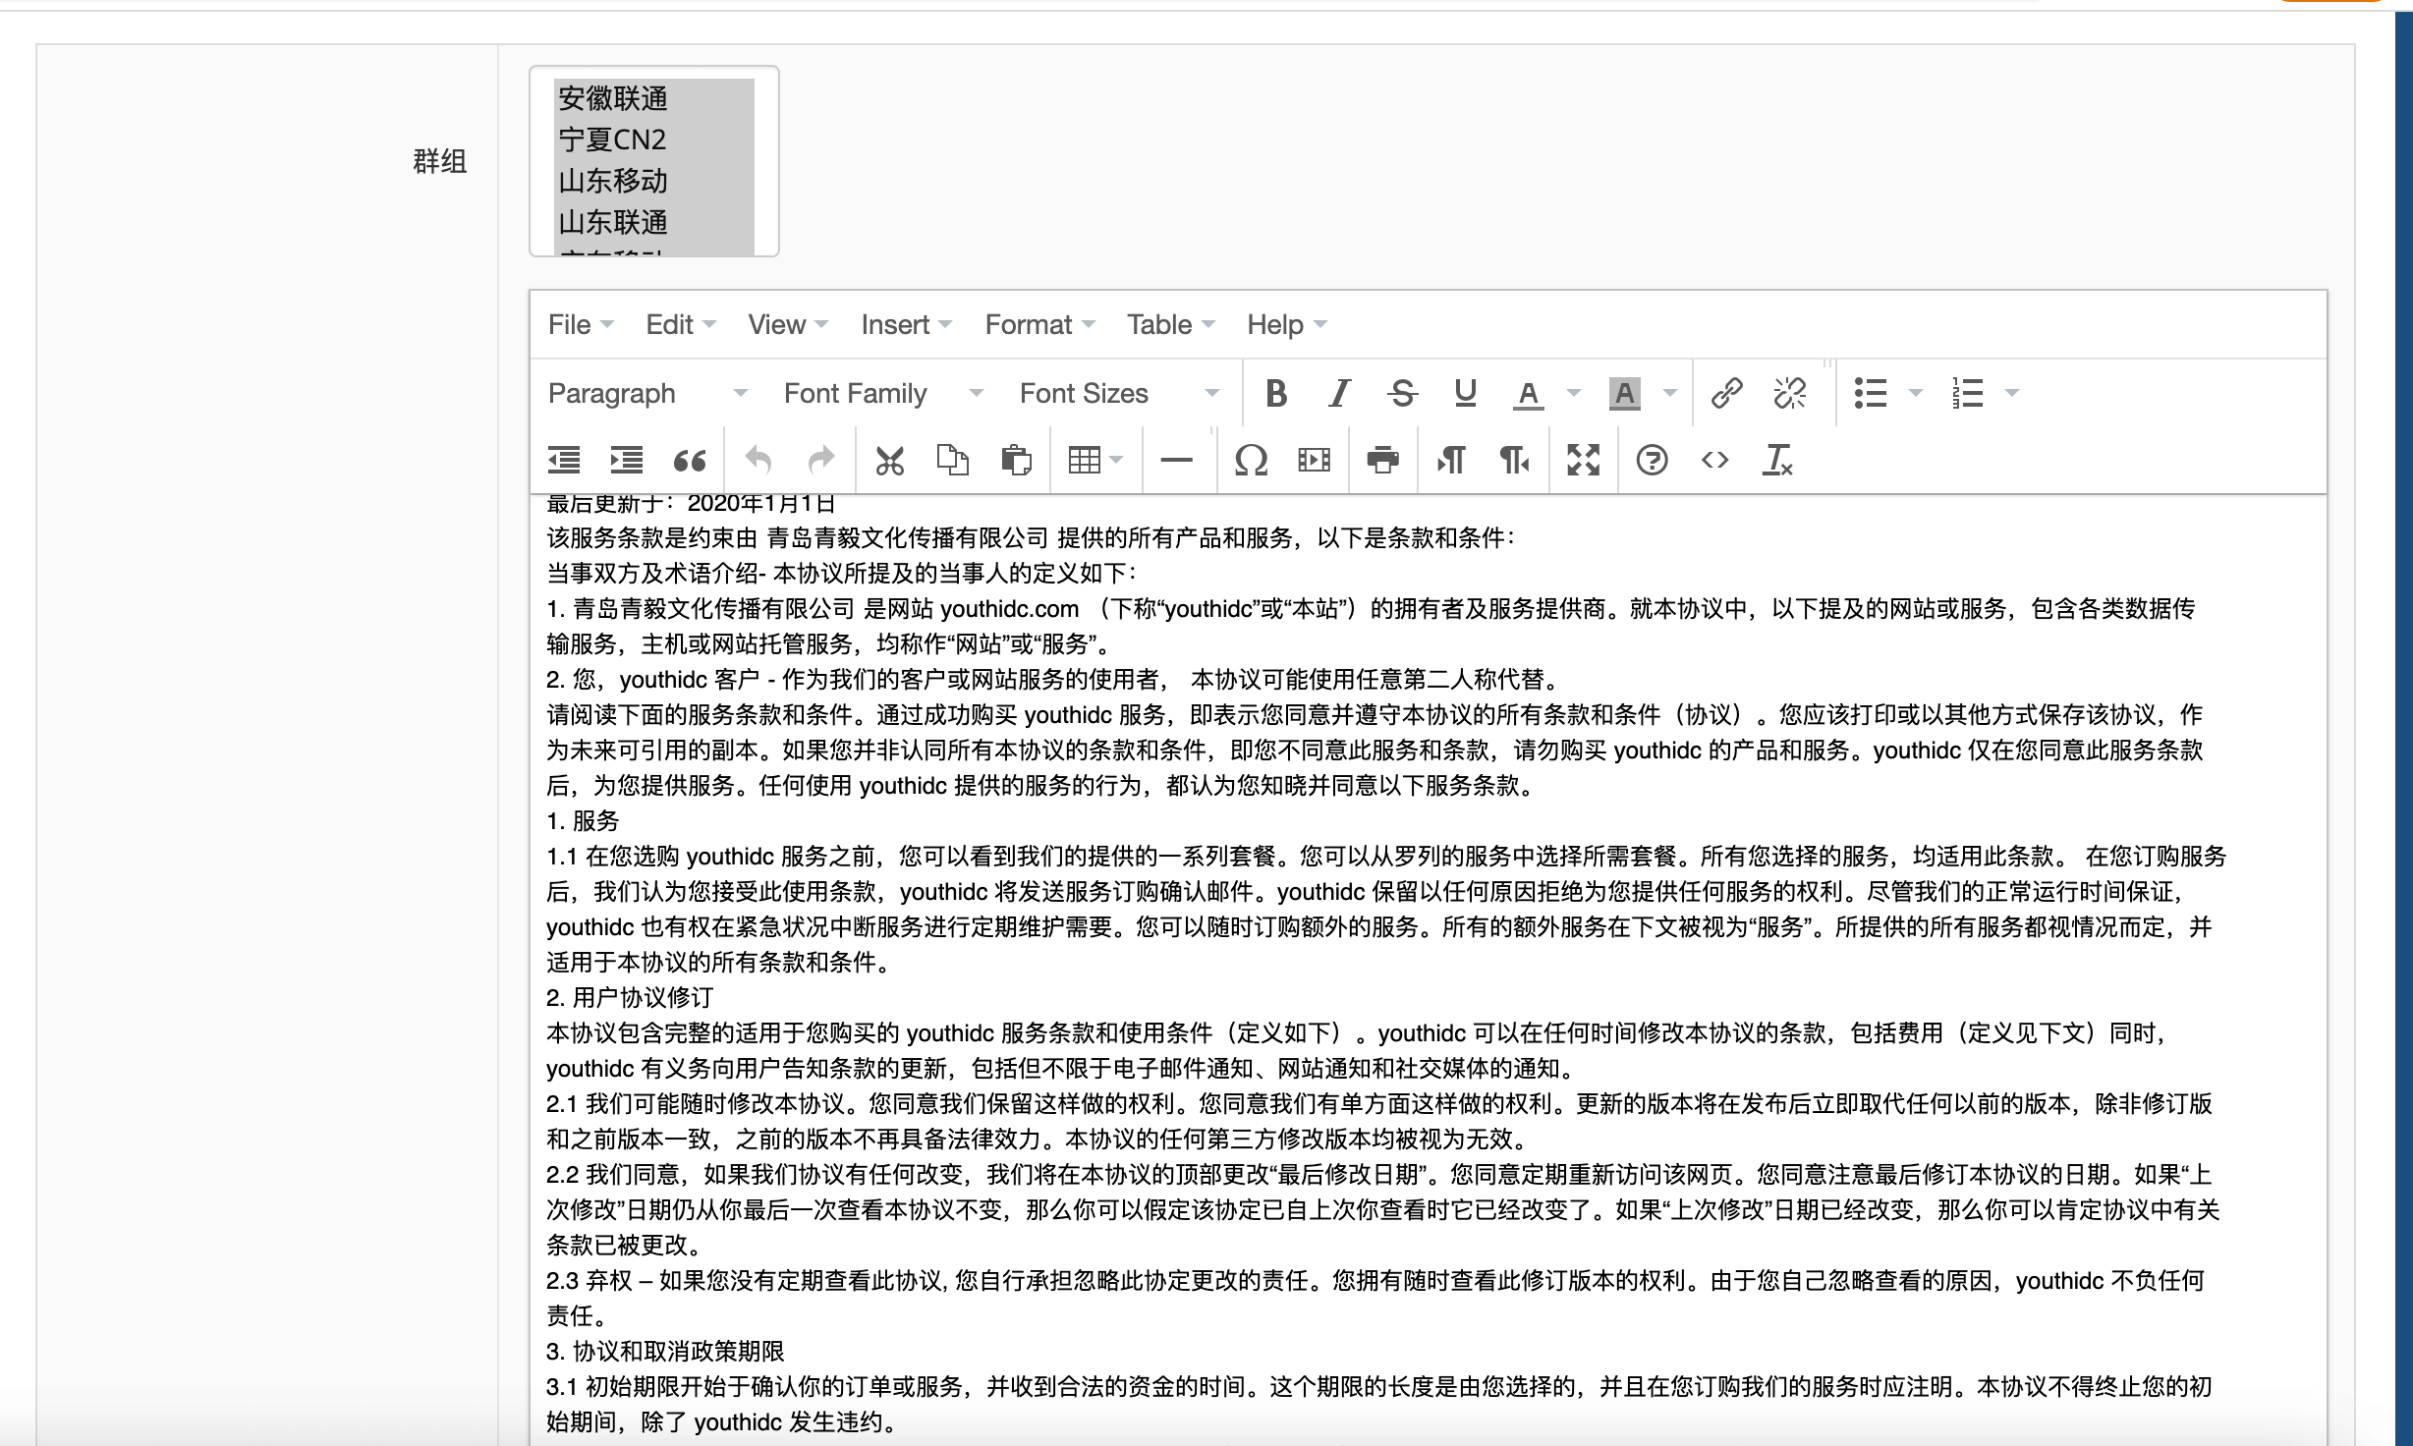Apply text color with the A icon
This screenshot has height=1446, width=2413.
pyautogui.click(x=1528, y=394)
